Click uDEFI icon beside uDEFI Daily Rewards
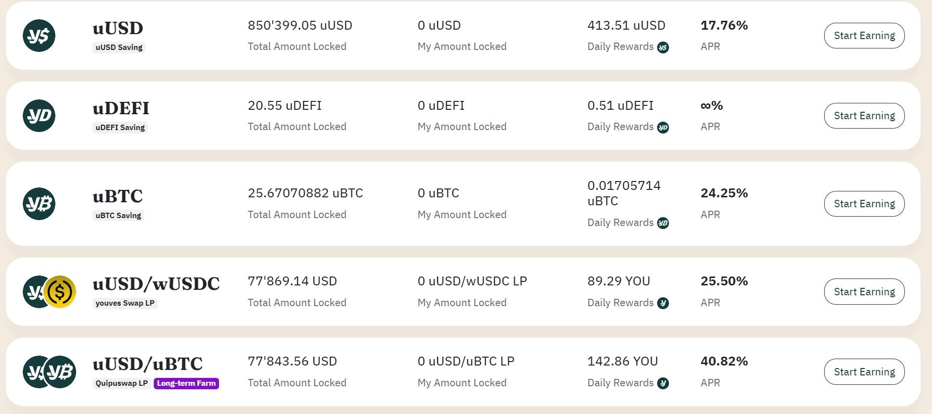The height and width of the screenshot is (414, 932). click(663, 128)
